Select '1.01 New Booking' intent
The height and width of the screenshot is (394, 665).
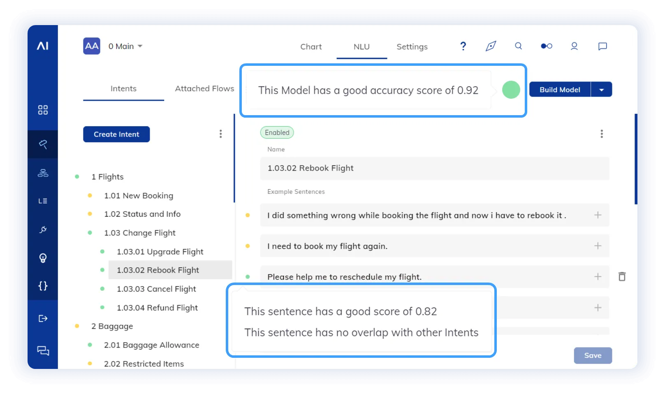coord(139,196)
